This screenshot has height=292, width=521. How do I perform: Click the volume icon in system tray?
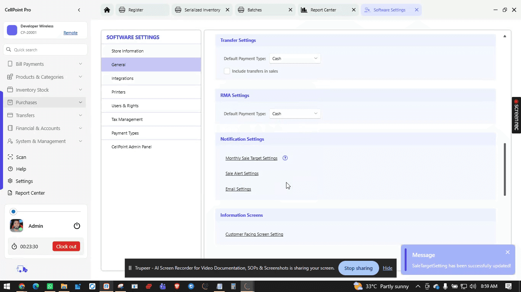coord(473,286)
